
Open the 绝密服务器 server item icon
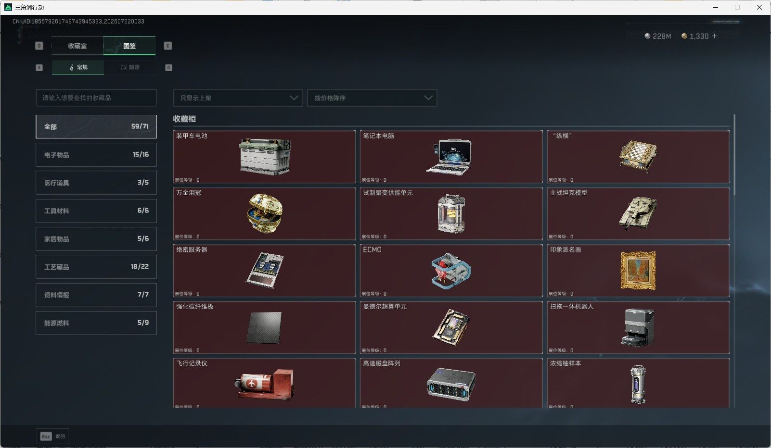[265, 270]
